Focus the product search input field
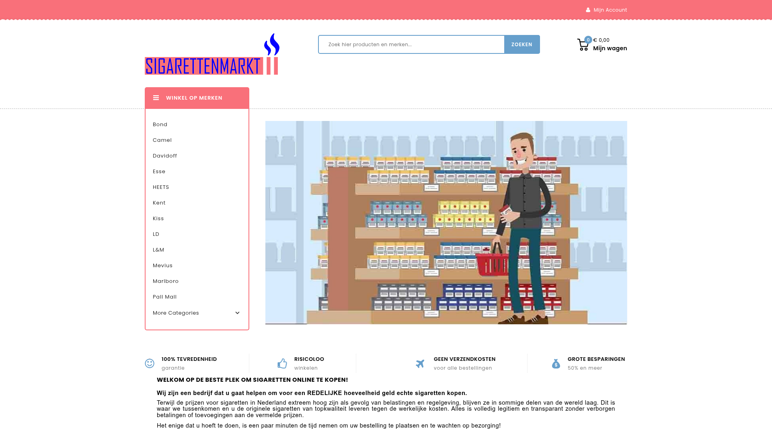 click(x=411, y=45)
